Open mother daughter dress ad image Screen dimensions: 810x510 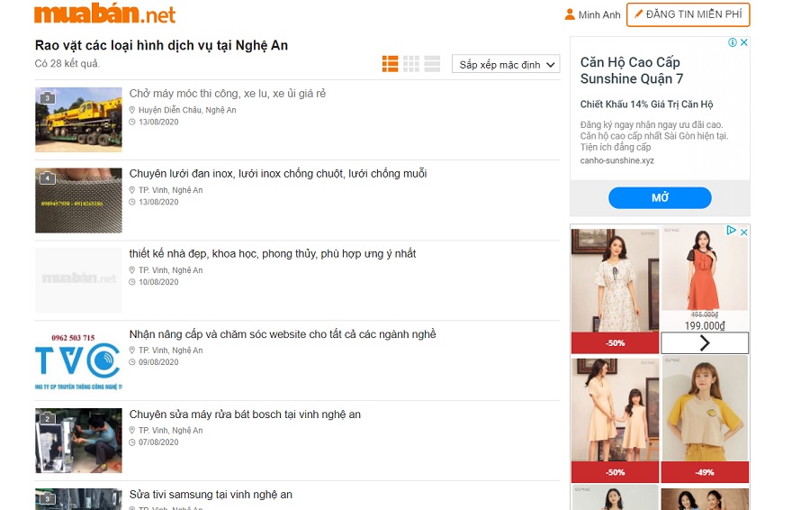[616, 409]
